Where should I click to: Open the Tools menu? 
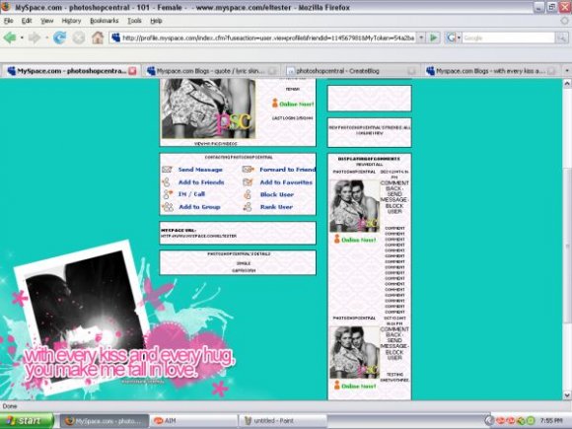[x=134, y=21]
